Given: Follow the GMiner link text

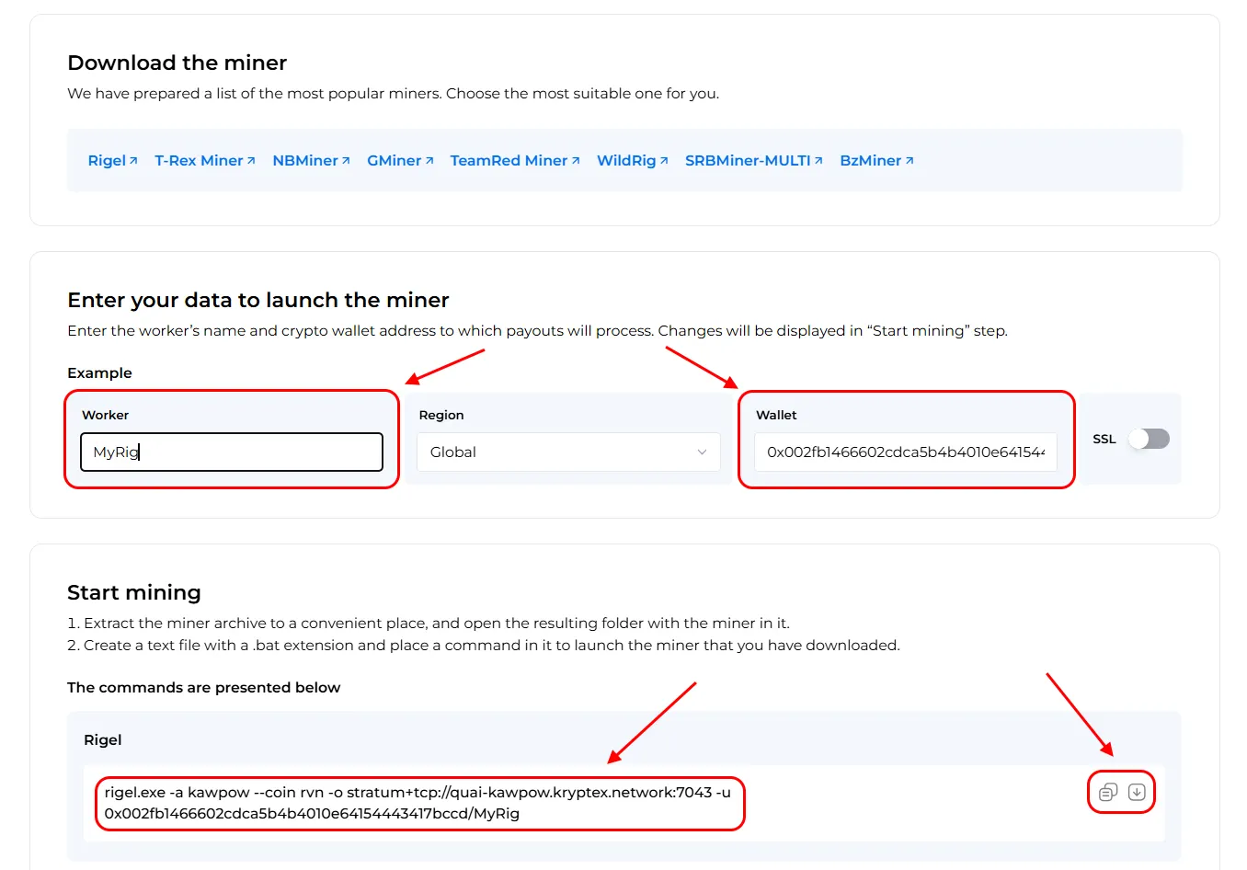Looking at the screenshot, I should click(x=394, y=161).
